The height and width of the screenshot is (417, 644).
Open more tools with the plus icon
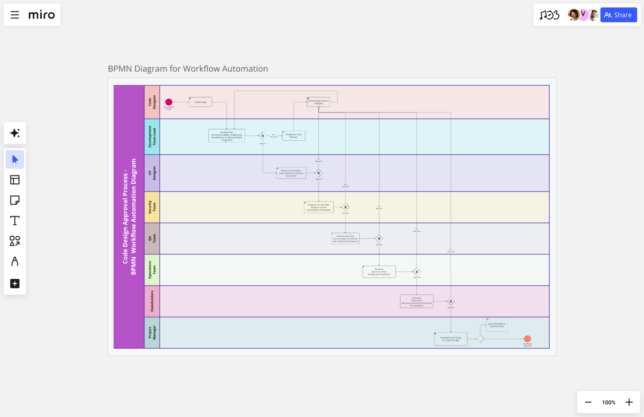click(x=15, y=283)
